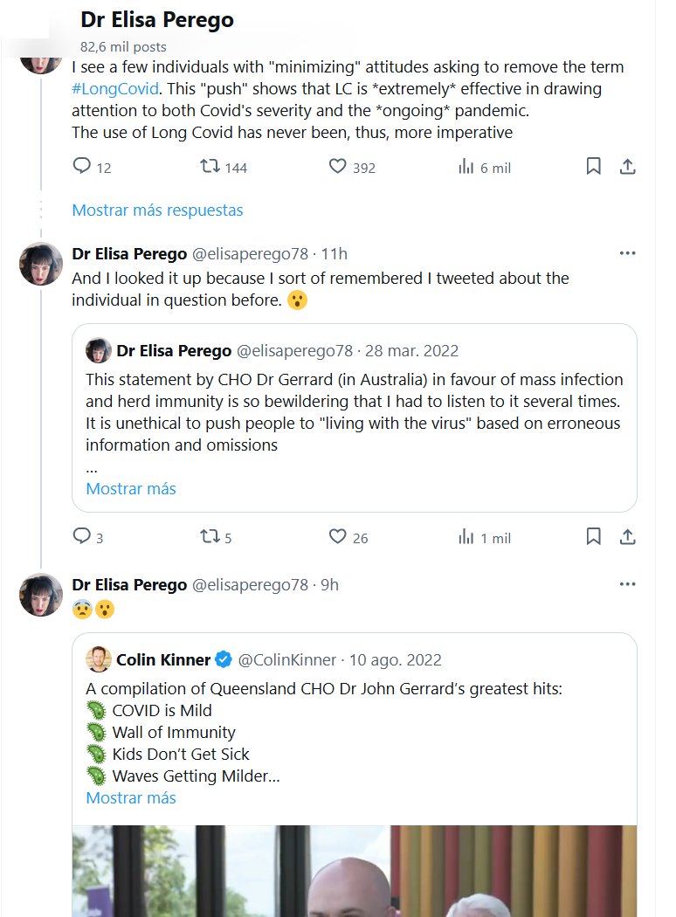Open more options for the 11h tweet
The width and height of the screenshot is (676, 917).
(627, 253)
